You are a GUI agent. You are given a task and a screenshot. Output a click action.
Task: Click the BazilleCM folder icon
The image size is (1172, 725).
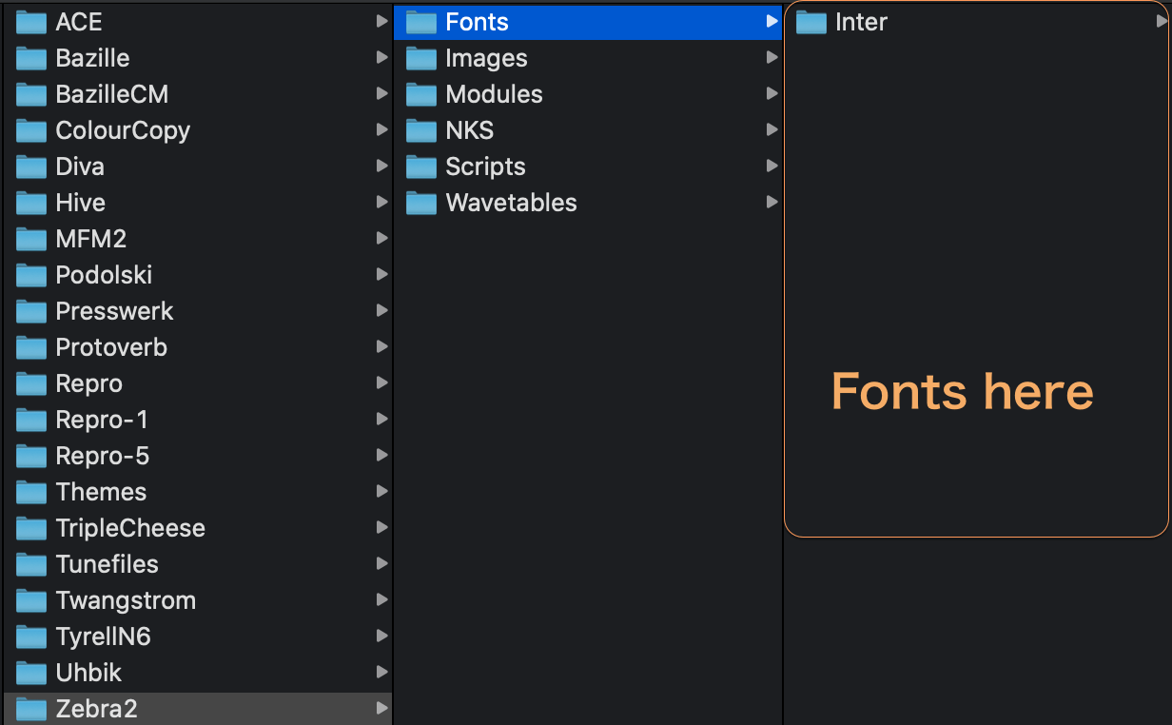[x=31, y=94]
